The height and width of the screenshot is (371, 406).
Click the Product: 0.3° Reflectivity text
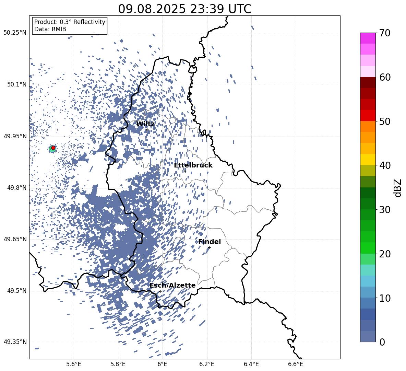point(70,22)
